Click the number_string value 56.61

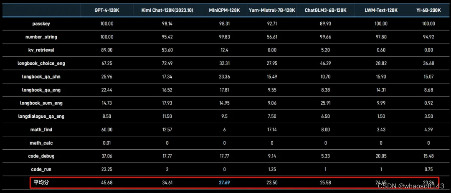[x=272, y=37]
